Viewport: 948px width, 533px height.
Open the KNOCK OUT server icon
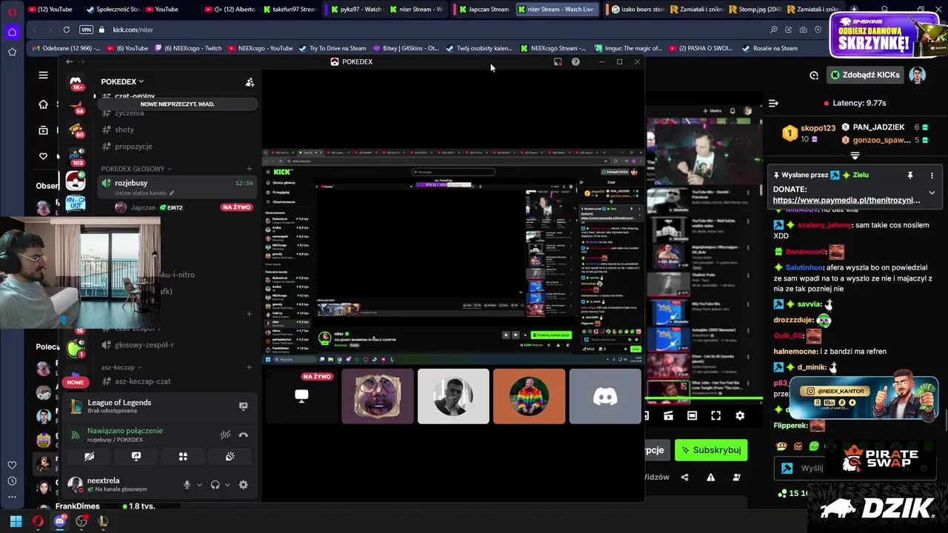click(76, 204)
